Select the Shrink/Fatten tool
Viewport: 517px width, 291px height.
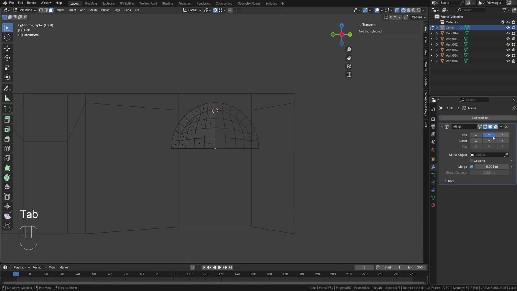click(x=7, y=207)
